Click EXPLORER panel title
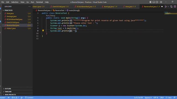The width and height of the screenshot is (177, 99). pyautogui.click(x=8, y=7)
